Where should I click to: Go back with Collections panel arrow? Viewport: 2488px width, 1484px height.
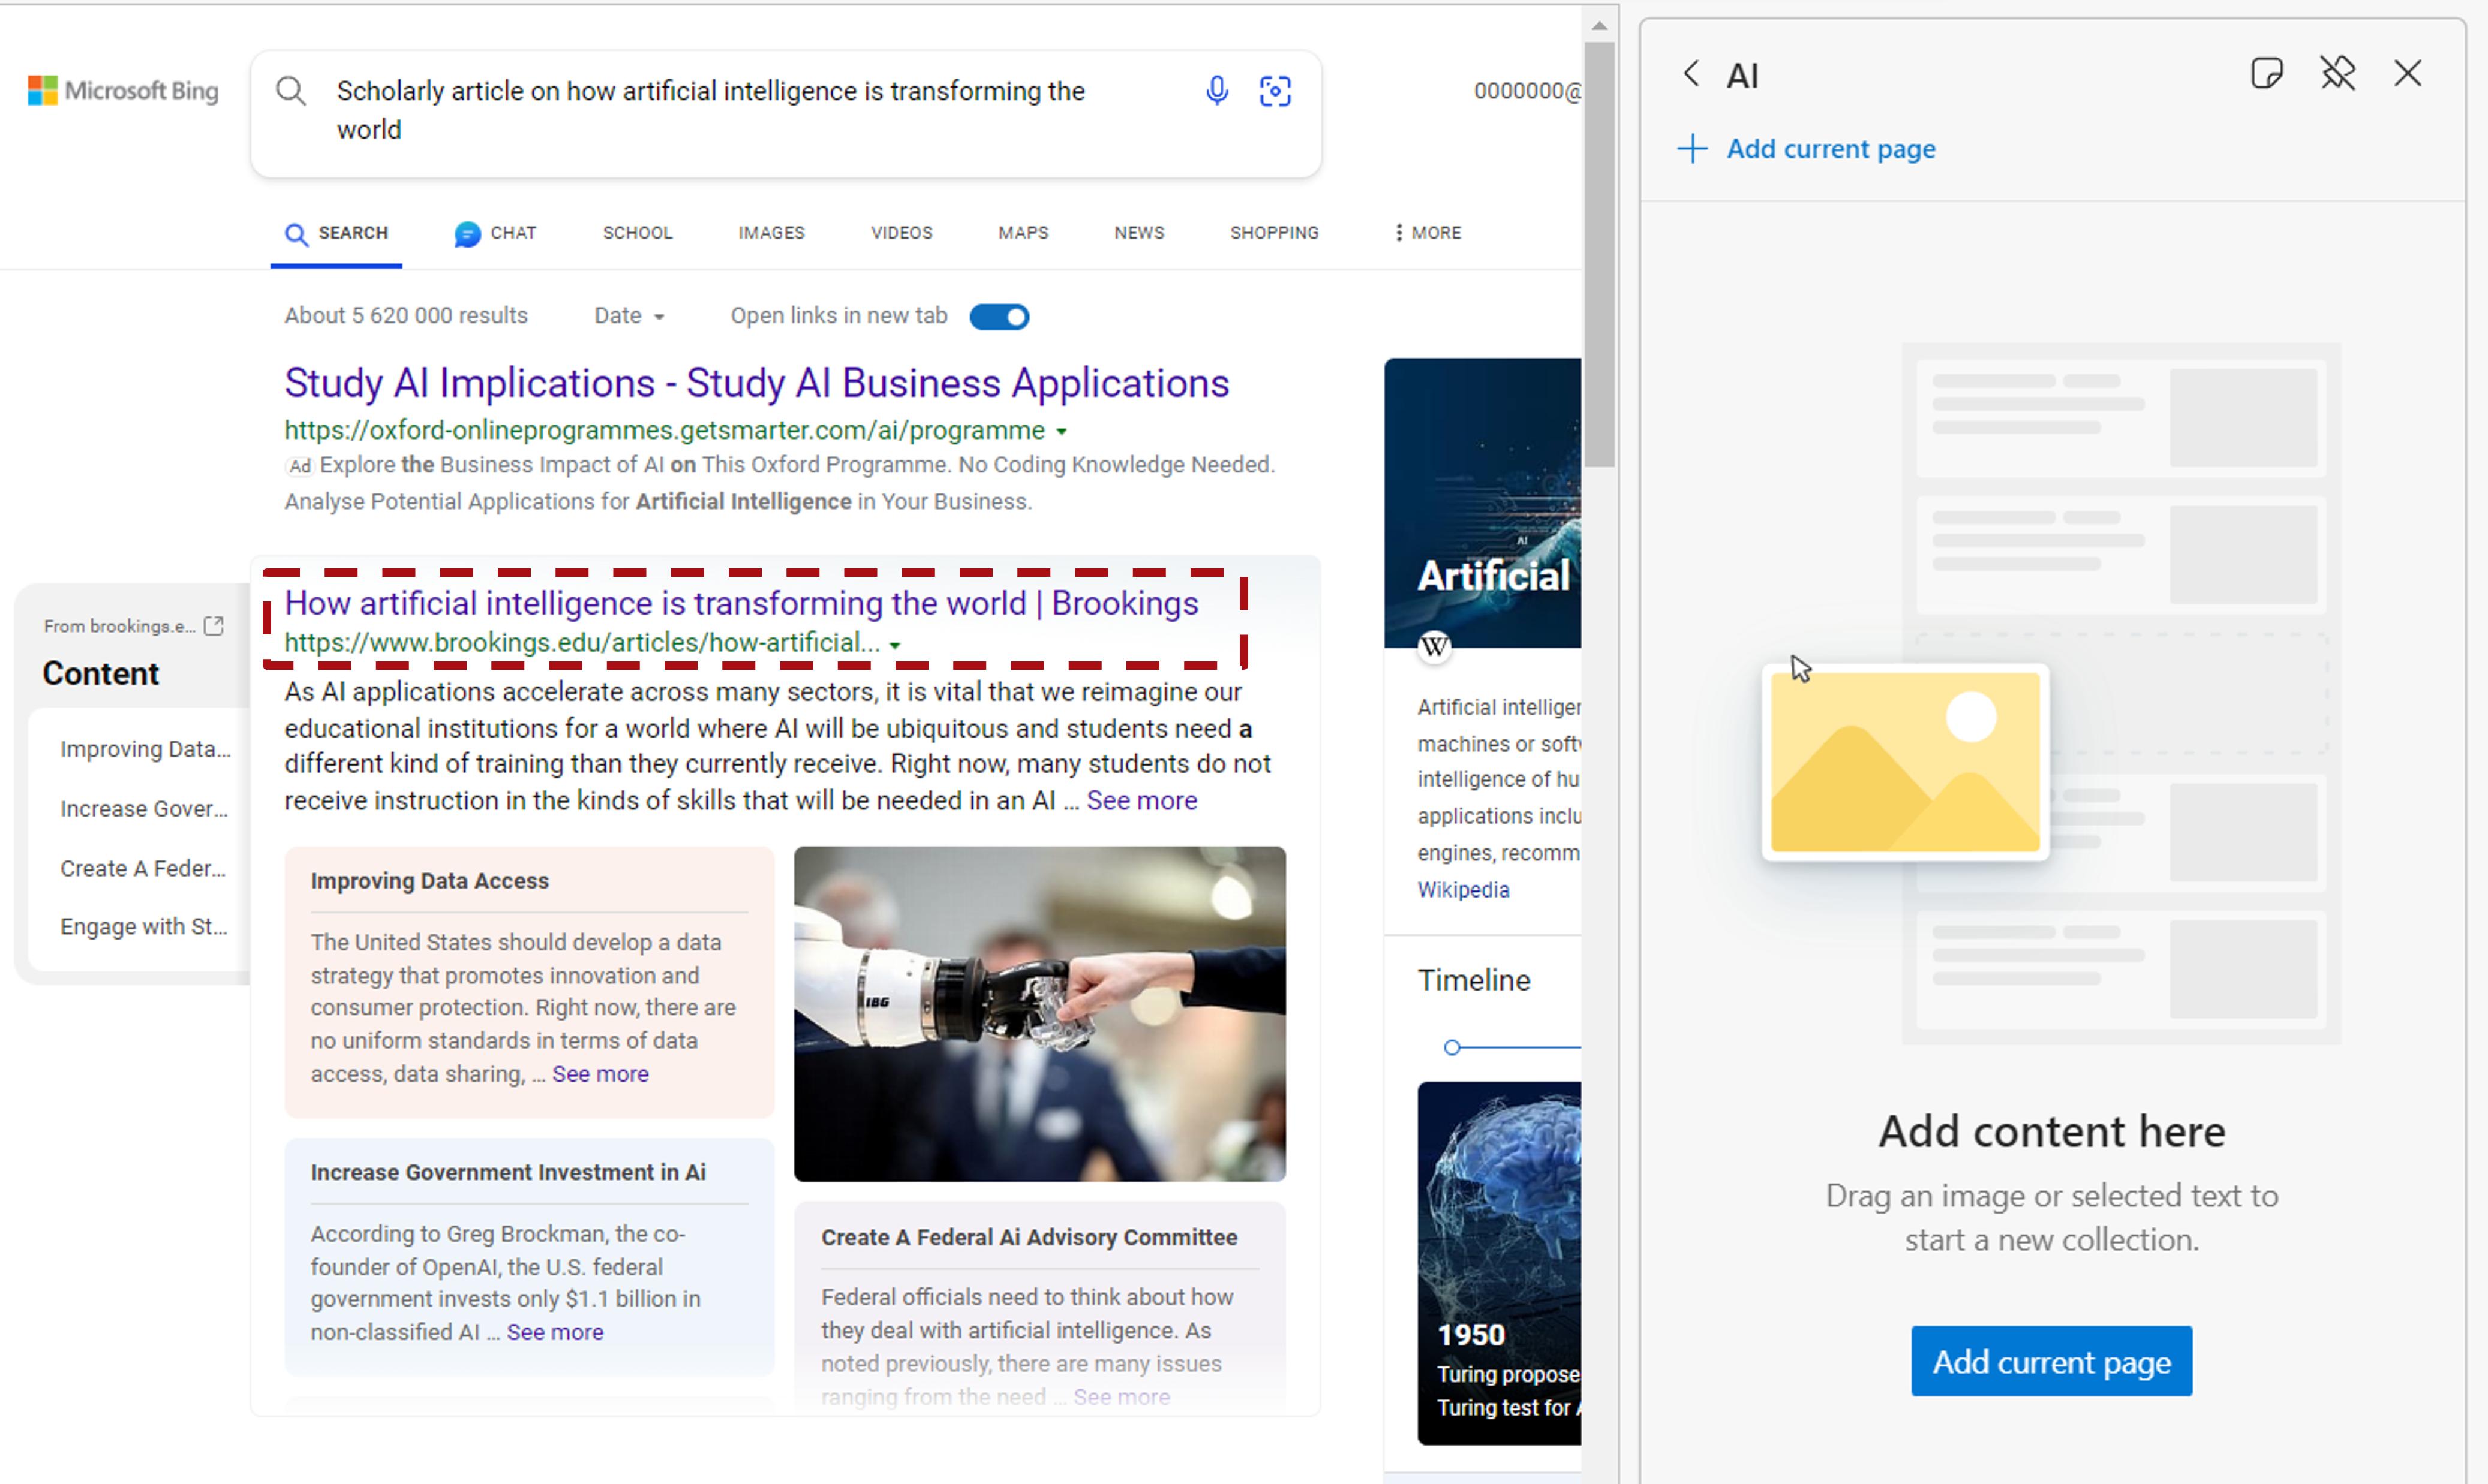pos(1691,73)
